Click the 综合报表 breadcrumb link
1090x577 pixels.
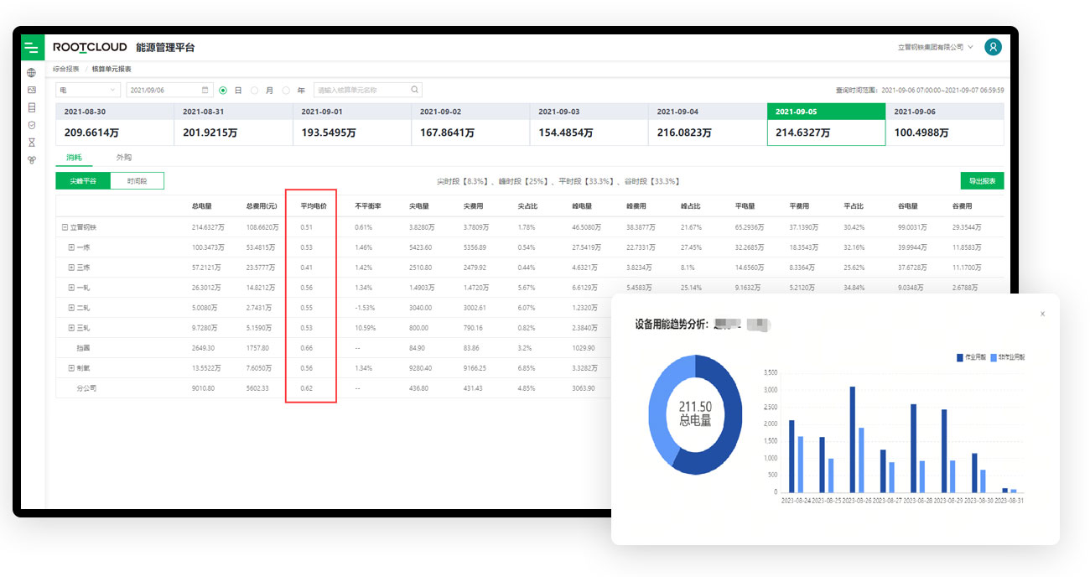[66, 69]
